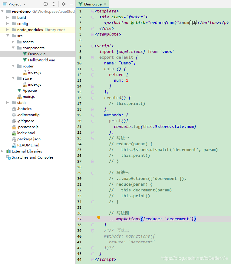Click console.log statement on line 21
Screen dimensions: 231x264
coord(155,127)
